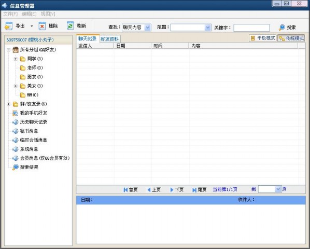Select the last (0) folder icon under QQ好友
The image size is (310, 249).
[x=23, y=95]
